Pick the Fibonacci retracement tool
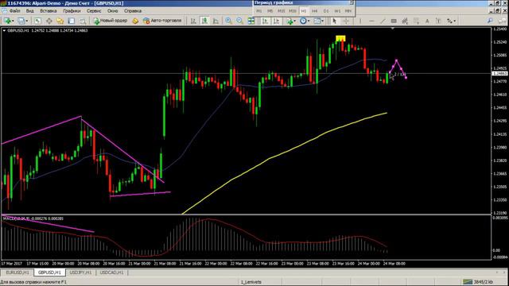This screenshot has height=286, width=509. 416,21
